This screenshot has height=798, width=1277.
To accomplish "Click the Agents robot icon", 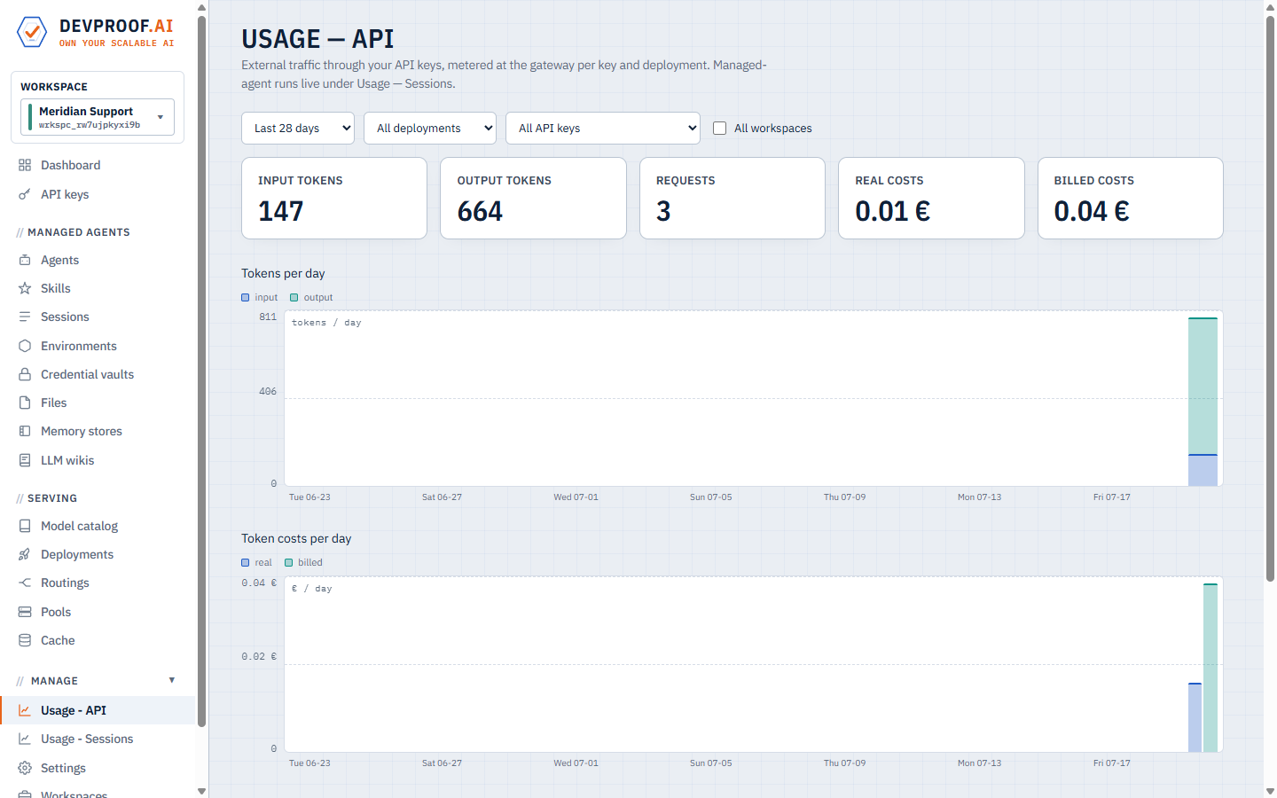I will point(25,260).
